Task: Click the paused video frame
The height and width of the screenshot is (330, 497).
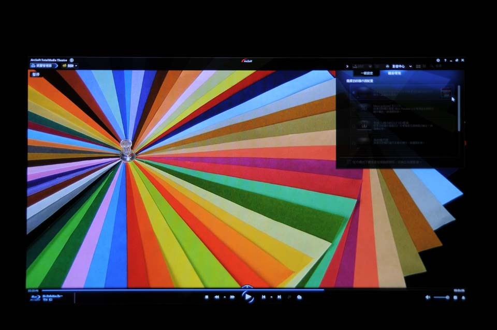Action: click(181, 179)
